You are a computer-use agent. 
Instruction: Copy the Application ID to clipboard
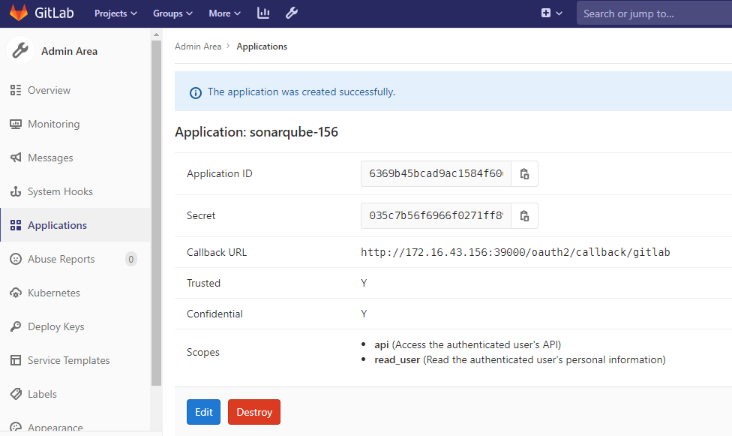[x=524, y=173]
